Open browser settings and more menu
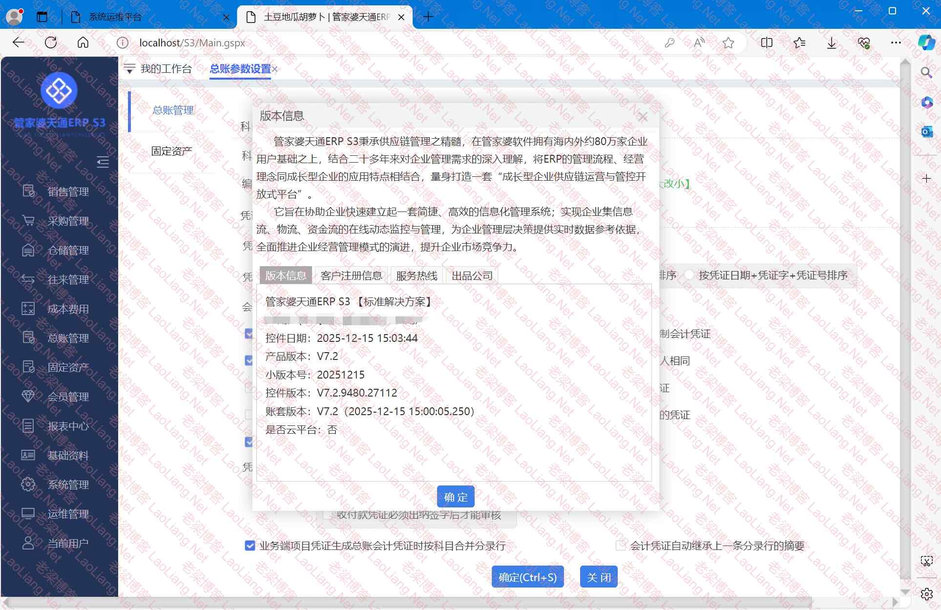The image size is (941, 610). click(x=896, y=43)
